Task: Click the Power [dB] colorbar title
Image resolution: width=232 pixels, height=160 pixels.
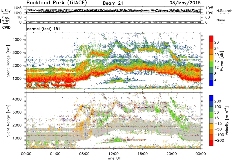Action: (221, 61)
